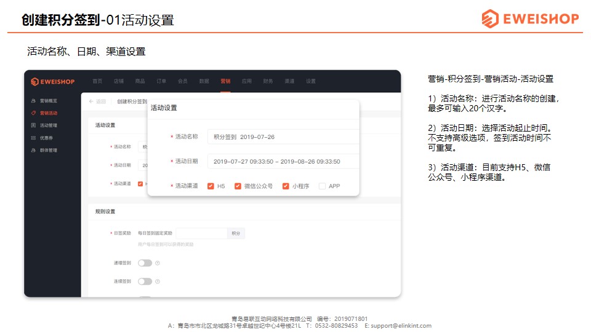This screenshot has width=591, height=332.
Task: Click the text 营销-积分签到-营销活动-活动设置
Action: point(491,79)
